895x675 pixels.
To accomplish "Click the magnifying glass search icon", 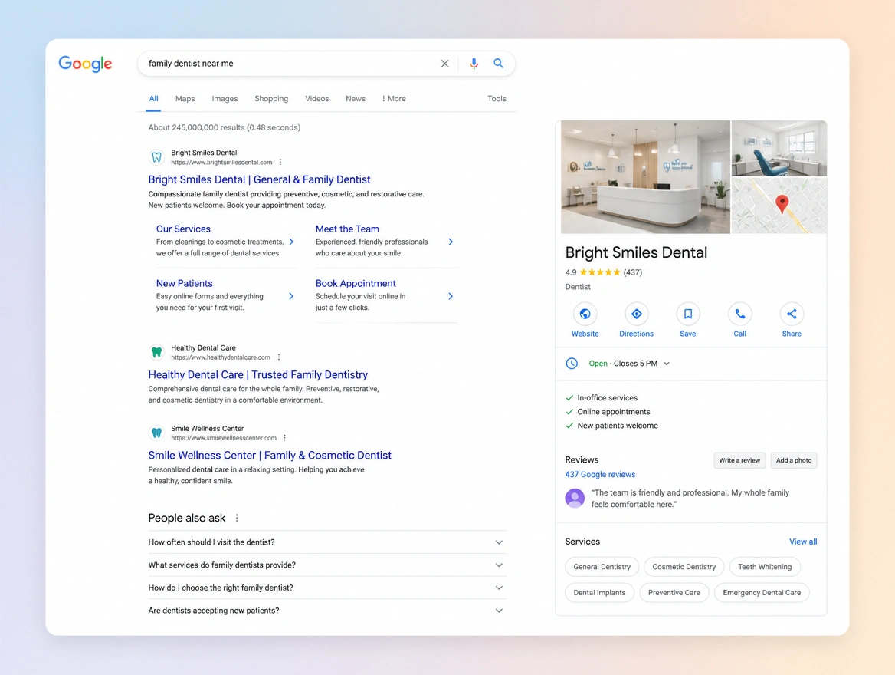I will coord(498,64).
